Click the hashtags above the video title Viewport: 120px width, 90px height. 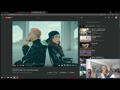point(18,69)
